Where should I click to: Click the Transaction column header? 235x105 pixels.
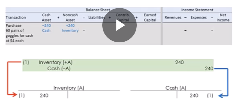16,17
